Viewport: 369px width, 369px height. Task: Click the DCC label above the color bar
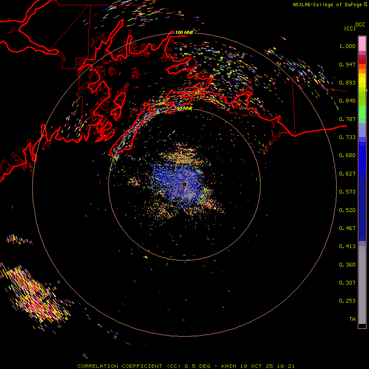point(360,25)
